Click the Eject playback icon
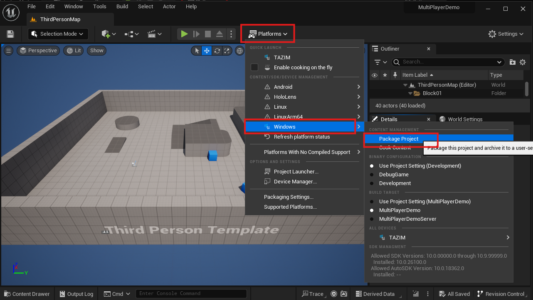Viewport: 533px width, 300px height. coord(220,34)
